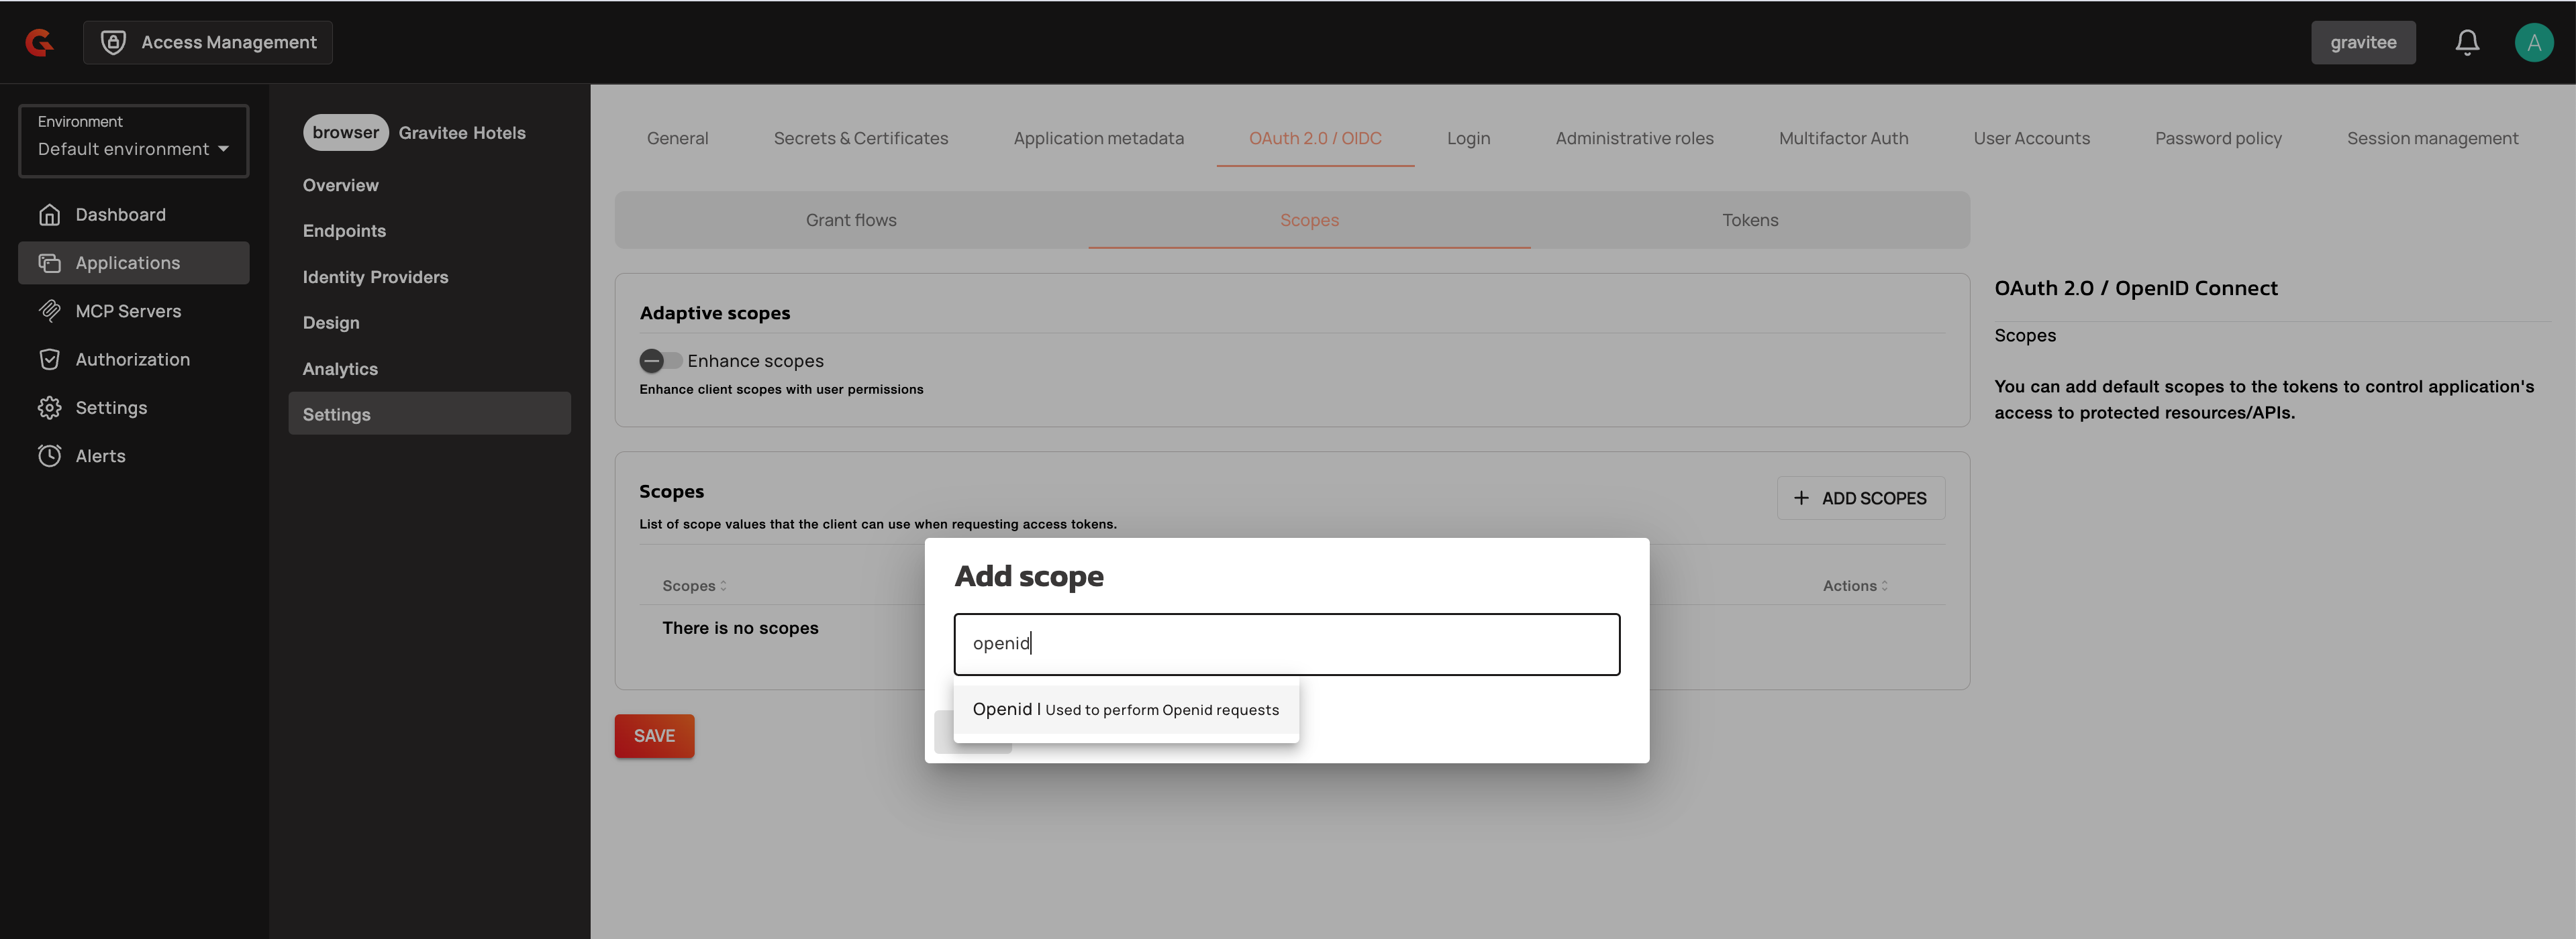This screenshot has width=2576, height=939.
Task: Click the ADD SCOPES button
Action: [1860, 498]
